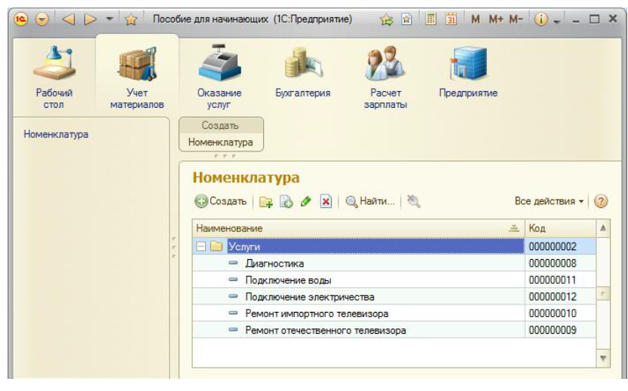Switch to Учет материалов section
Viewport: 628px width, 391px height.
tap(137, 77)
